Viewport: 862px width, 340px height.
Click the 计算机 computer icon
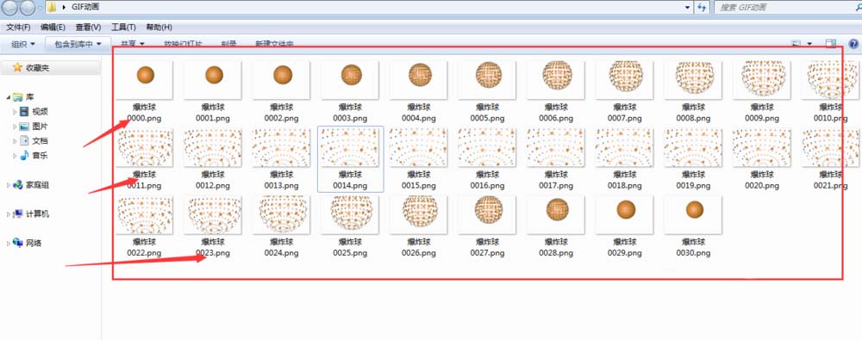[17, 213]
